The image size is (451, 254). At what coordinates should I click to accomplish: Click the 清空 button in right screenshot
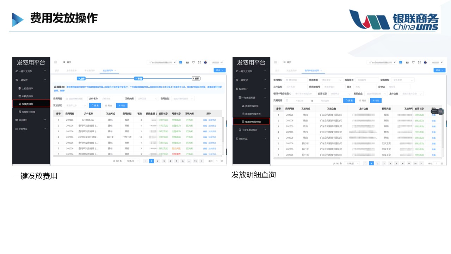(362, 101)
